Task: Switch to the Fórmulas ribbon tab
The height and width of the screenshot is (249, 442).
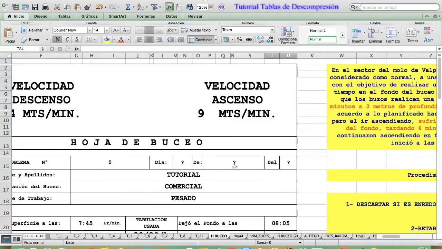Action: click(146, 16)
